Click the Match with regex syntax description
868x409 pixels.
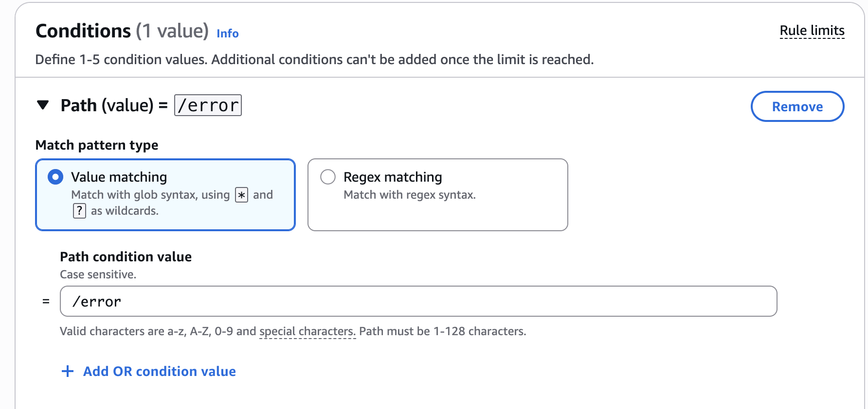[x=409, y=195]
